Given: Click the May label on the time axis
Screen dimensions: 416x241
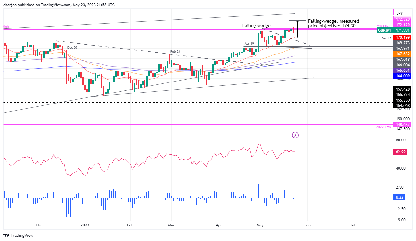Looking at the screenshot, I should pos(260,225).
